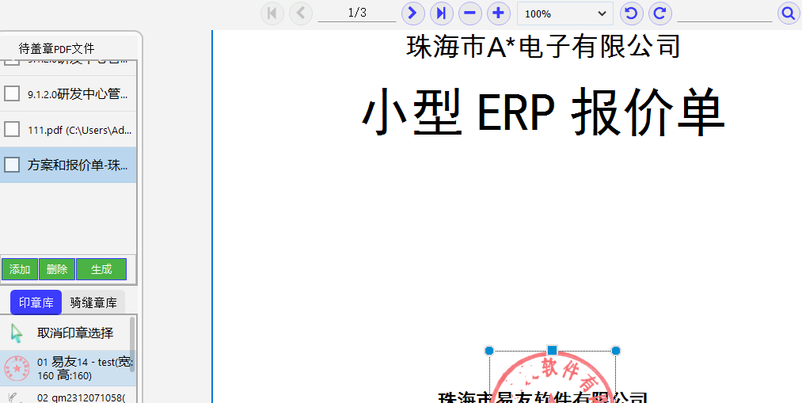
Task: Click the 添加 button
Action: pyautogui.click(x=20, y=269)
